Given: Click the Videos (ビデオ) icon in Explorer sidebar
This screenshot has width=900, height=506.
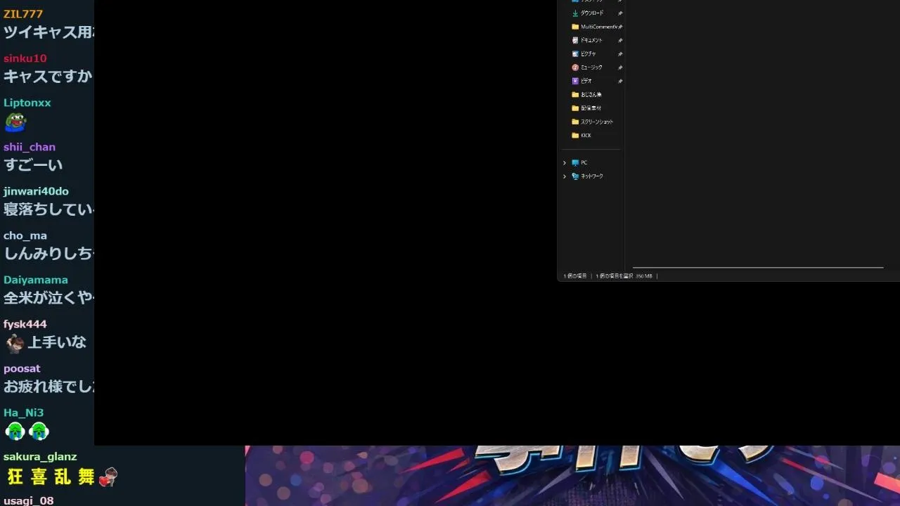Looking at the screenshot, I should pos(575,81).
